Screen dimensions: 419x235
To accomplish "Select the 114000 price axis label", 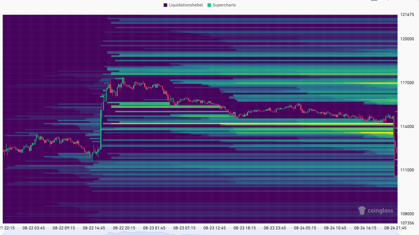I will click(x=407, y=127).
